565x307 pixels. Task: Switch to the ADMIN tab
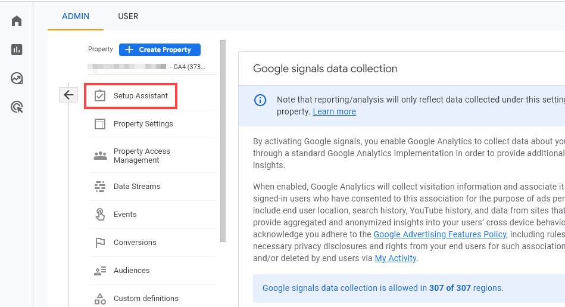coord(76,16)
